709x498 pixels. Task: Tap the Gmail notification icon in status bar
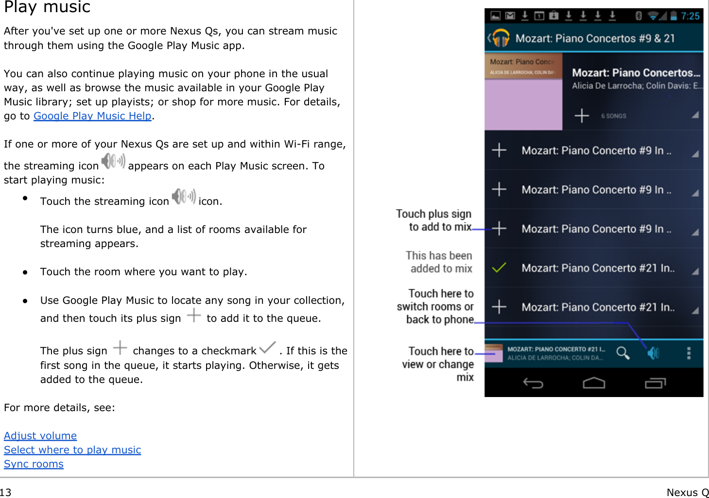510,16
